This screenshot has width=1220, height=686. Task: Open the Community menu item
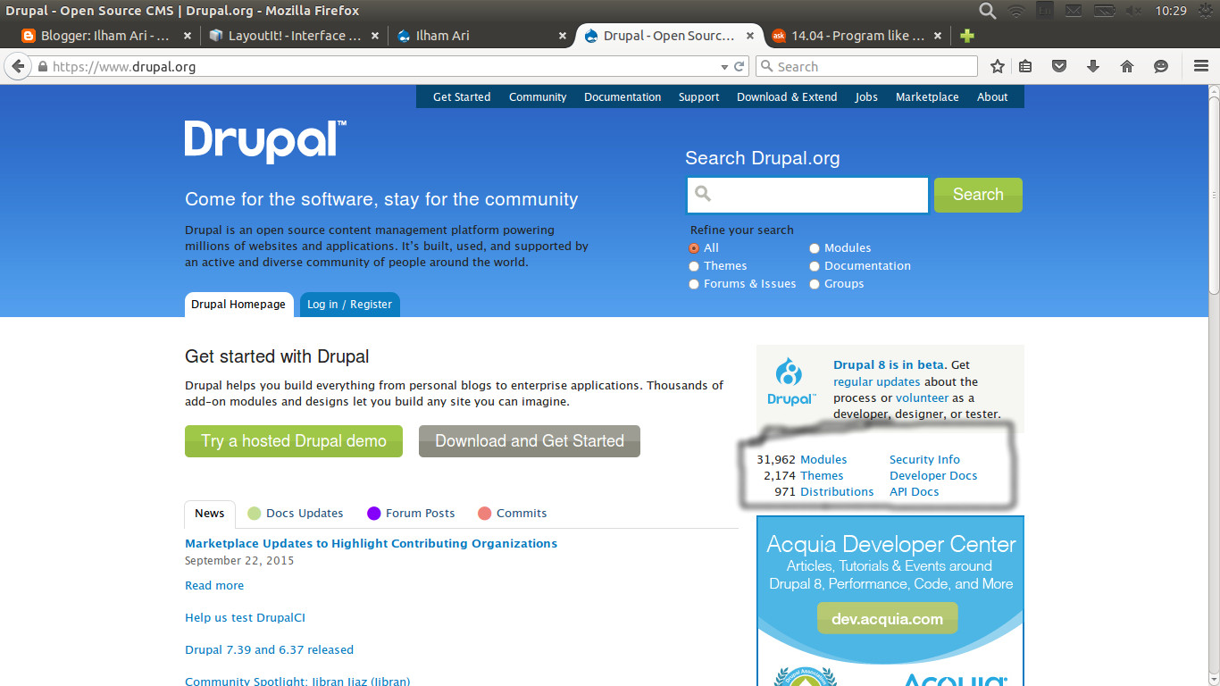[538, 96]
